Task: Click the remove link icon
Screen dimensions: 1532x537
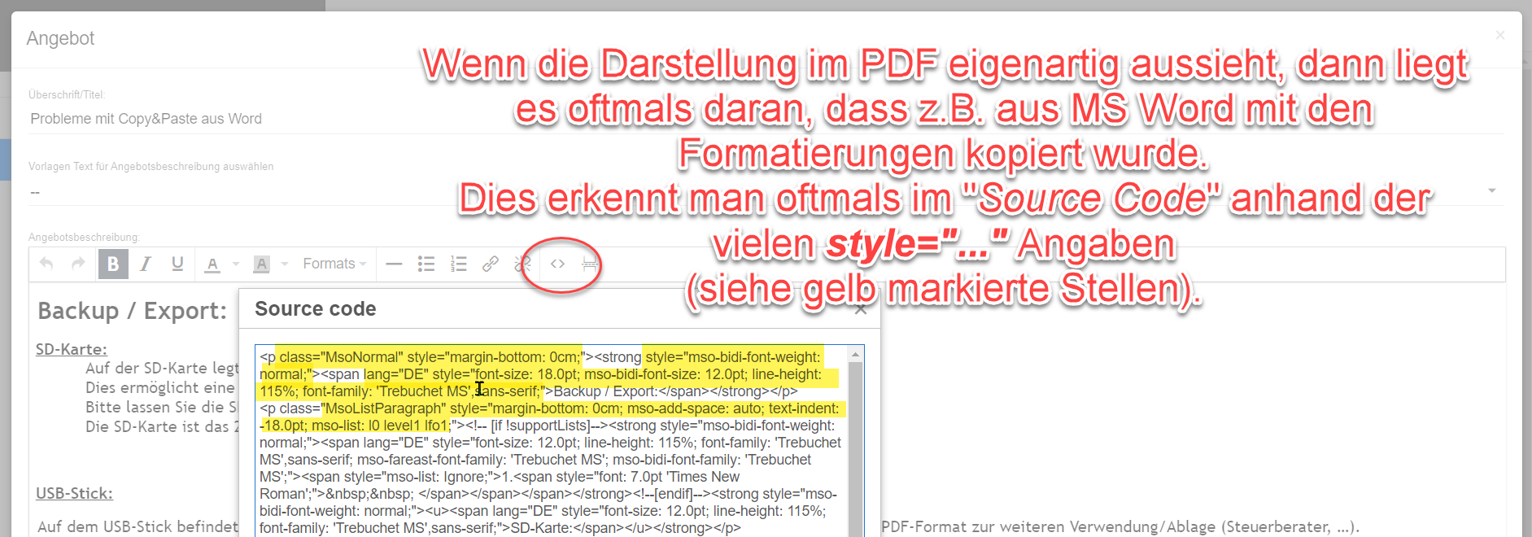Action: (522, 264)
